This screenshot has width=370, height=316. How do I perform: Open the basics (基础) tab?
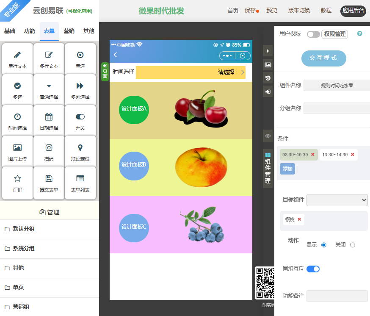(x=10, y=31)
